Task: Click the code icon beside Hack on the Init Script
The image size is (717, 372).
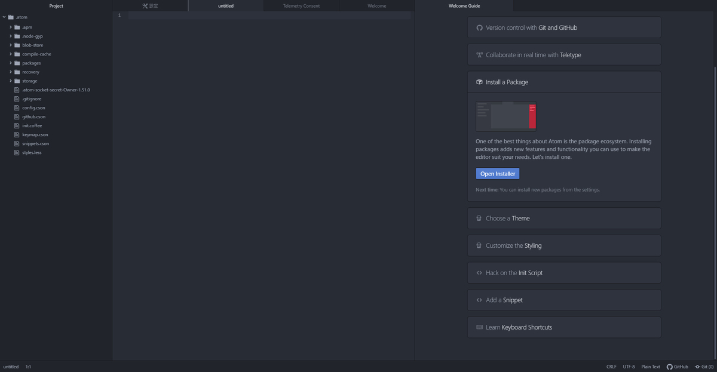Action: point(479,272)
